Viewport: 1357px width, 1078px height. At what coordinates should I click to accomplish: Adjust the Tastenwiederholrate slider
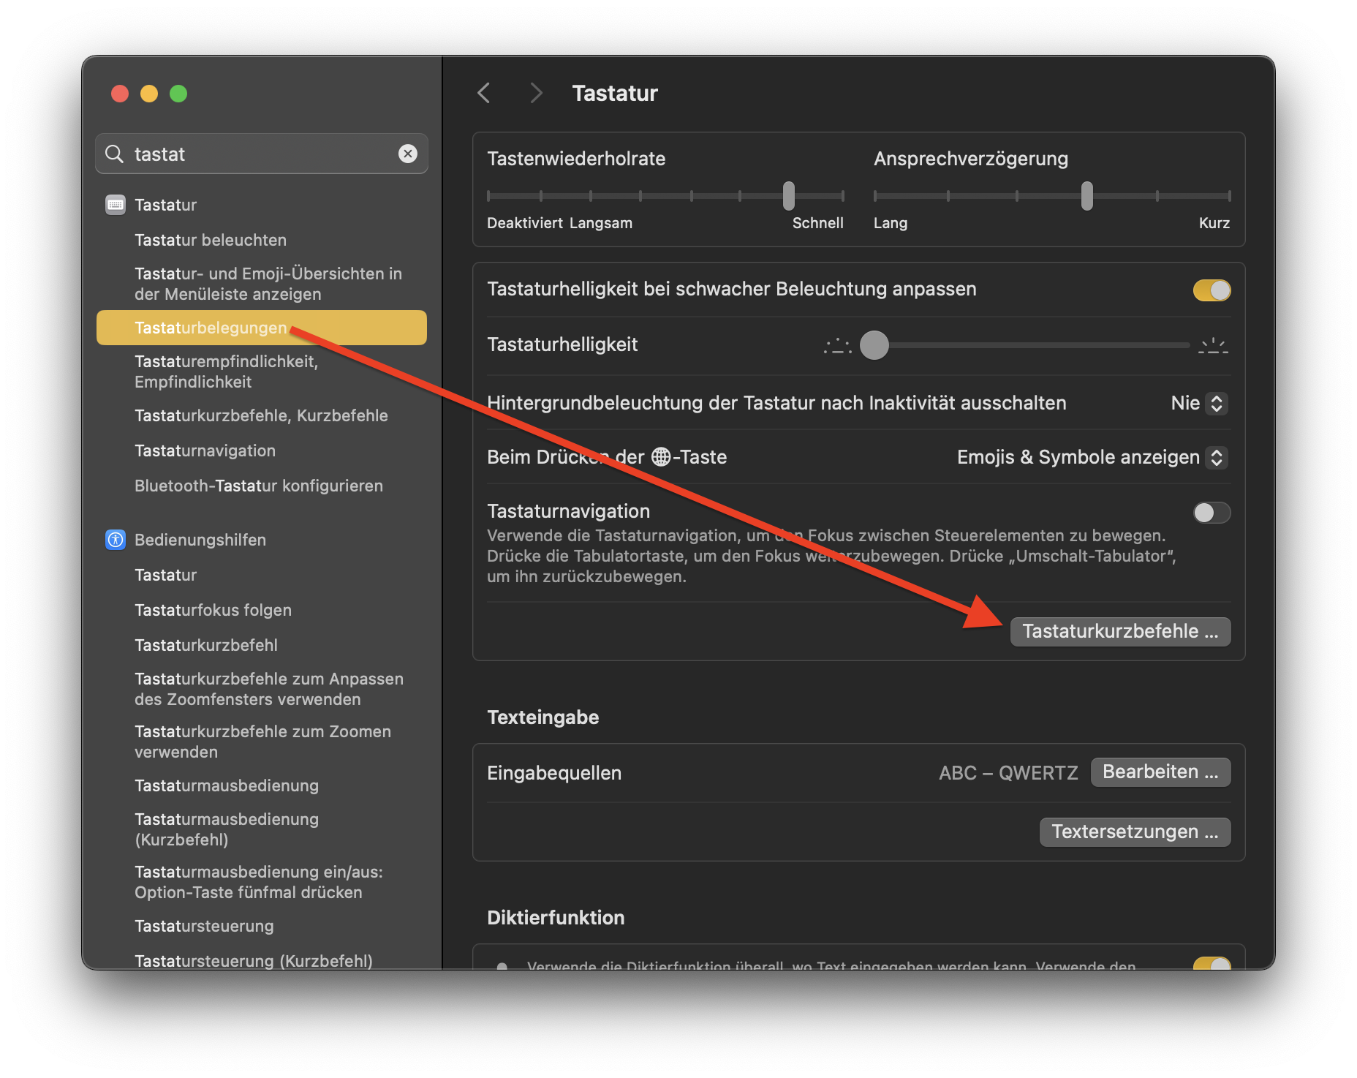pyautogui.click(x=788, y=196)
